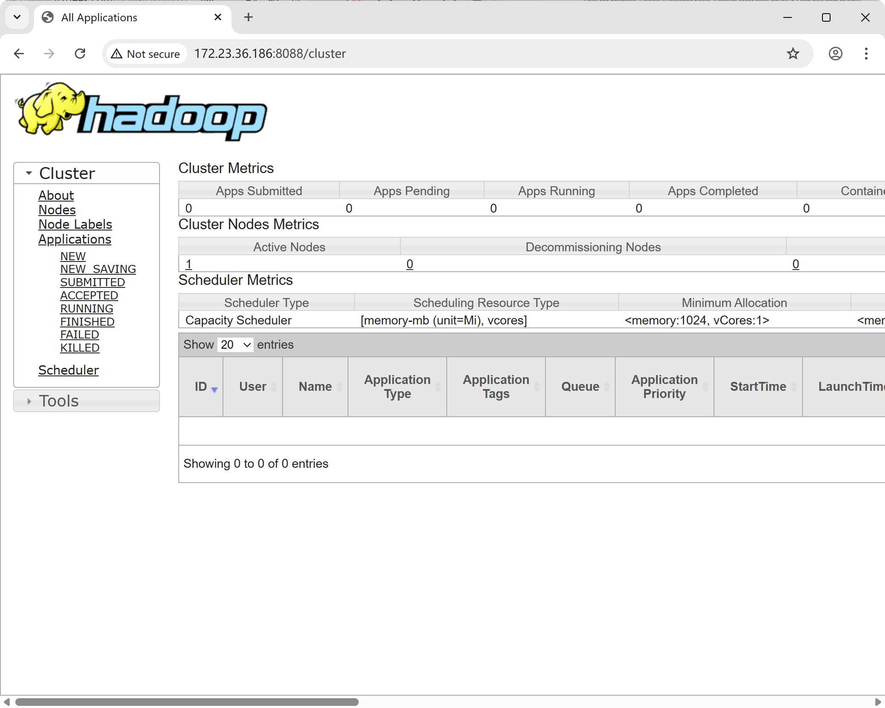
Task: Open the browser profile menu
Action: pyautogui.click(x=835, y=54)
